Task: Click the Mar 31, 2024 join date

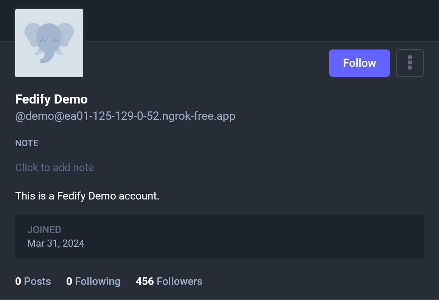Action: pyautogui.click(x=56, y=243)
